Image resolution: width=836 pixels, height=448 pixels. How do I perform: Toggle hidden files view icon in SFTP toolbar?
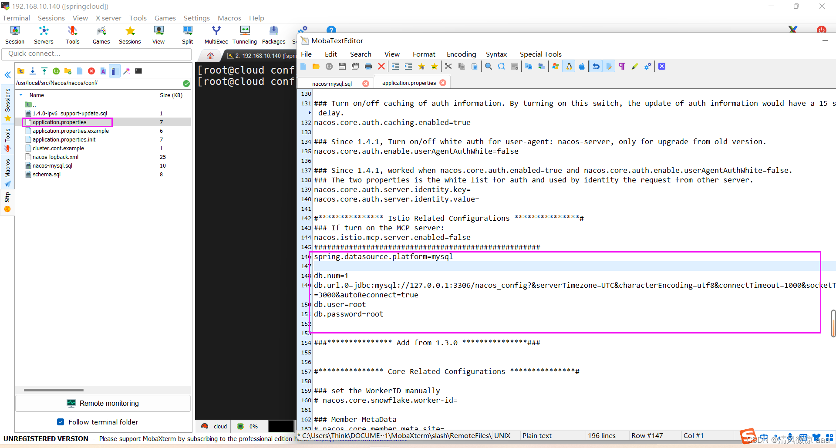pos(115,71)
